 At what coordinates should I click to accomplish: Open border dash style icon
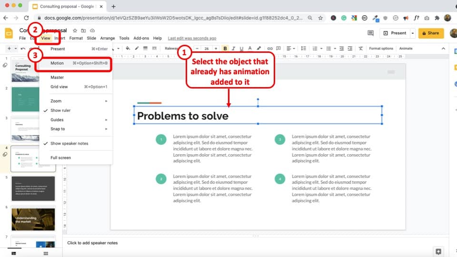[154, 49]
